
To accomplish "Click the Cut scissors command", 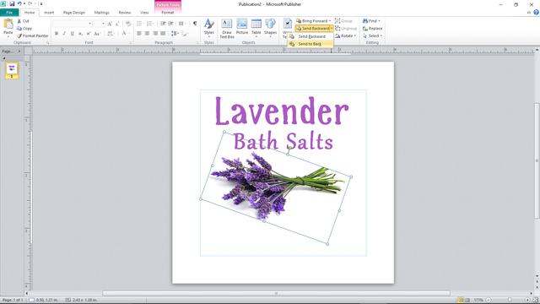I will 24,21.
